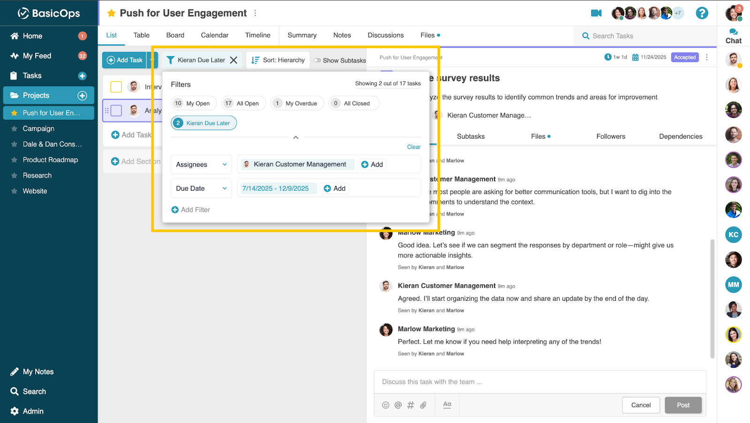Open the Assignees filter dropdown
The height and width of the screenshot is (423, 750).
[x=201, y=164]
